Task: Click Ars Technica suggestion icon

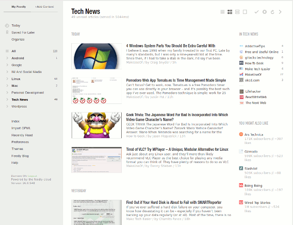Action: 241,135
